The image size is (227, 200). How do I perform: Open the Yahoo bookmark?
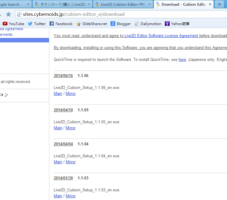177,24
